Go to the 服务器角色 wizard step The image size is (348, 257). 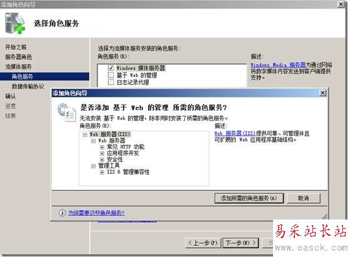[x=18, y=57]
